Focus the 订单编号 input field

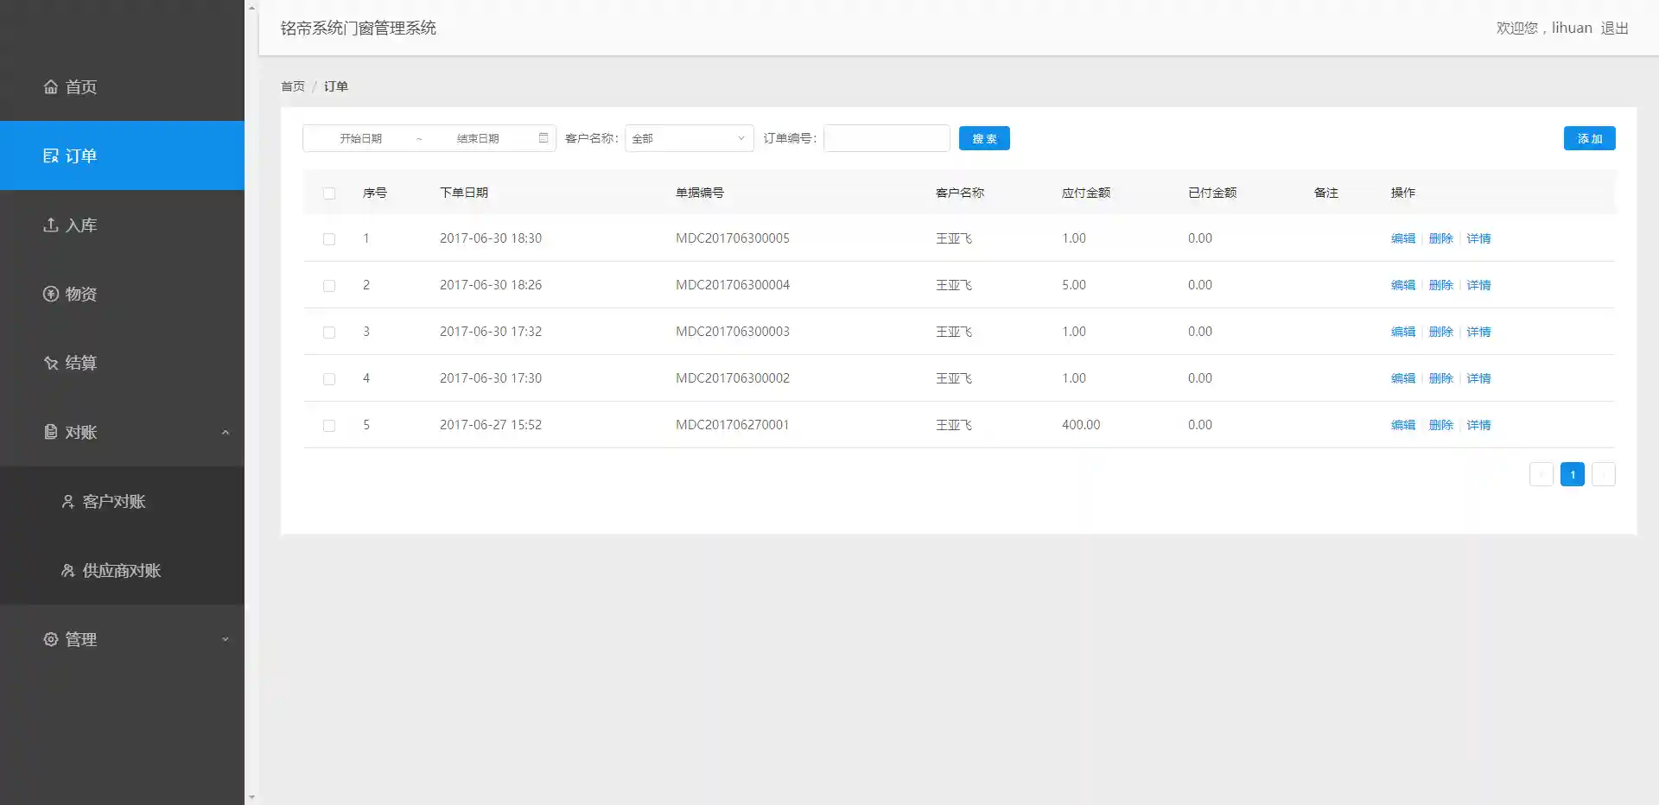click(887, 138)
